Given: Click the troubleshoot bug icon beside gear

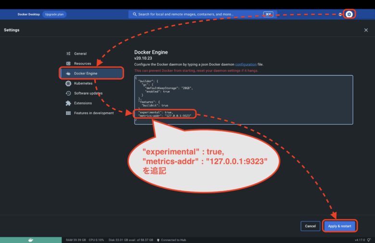Looking at the screenshot, I should 340,14.
